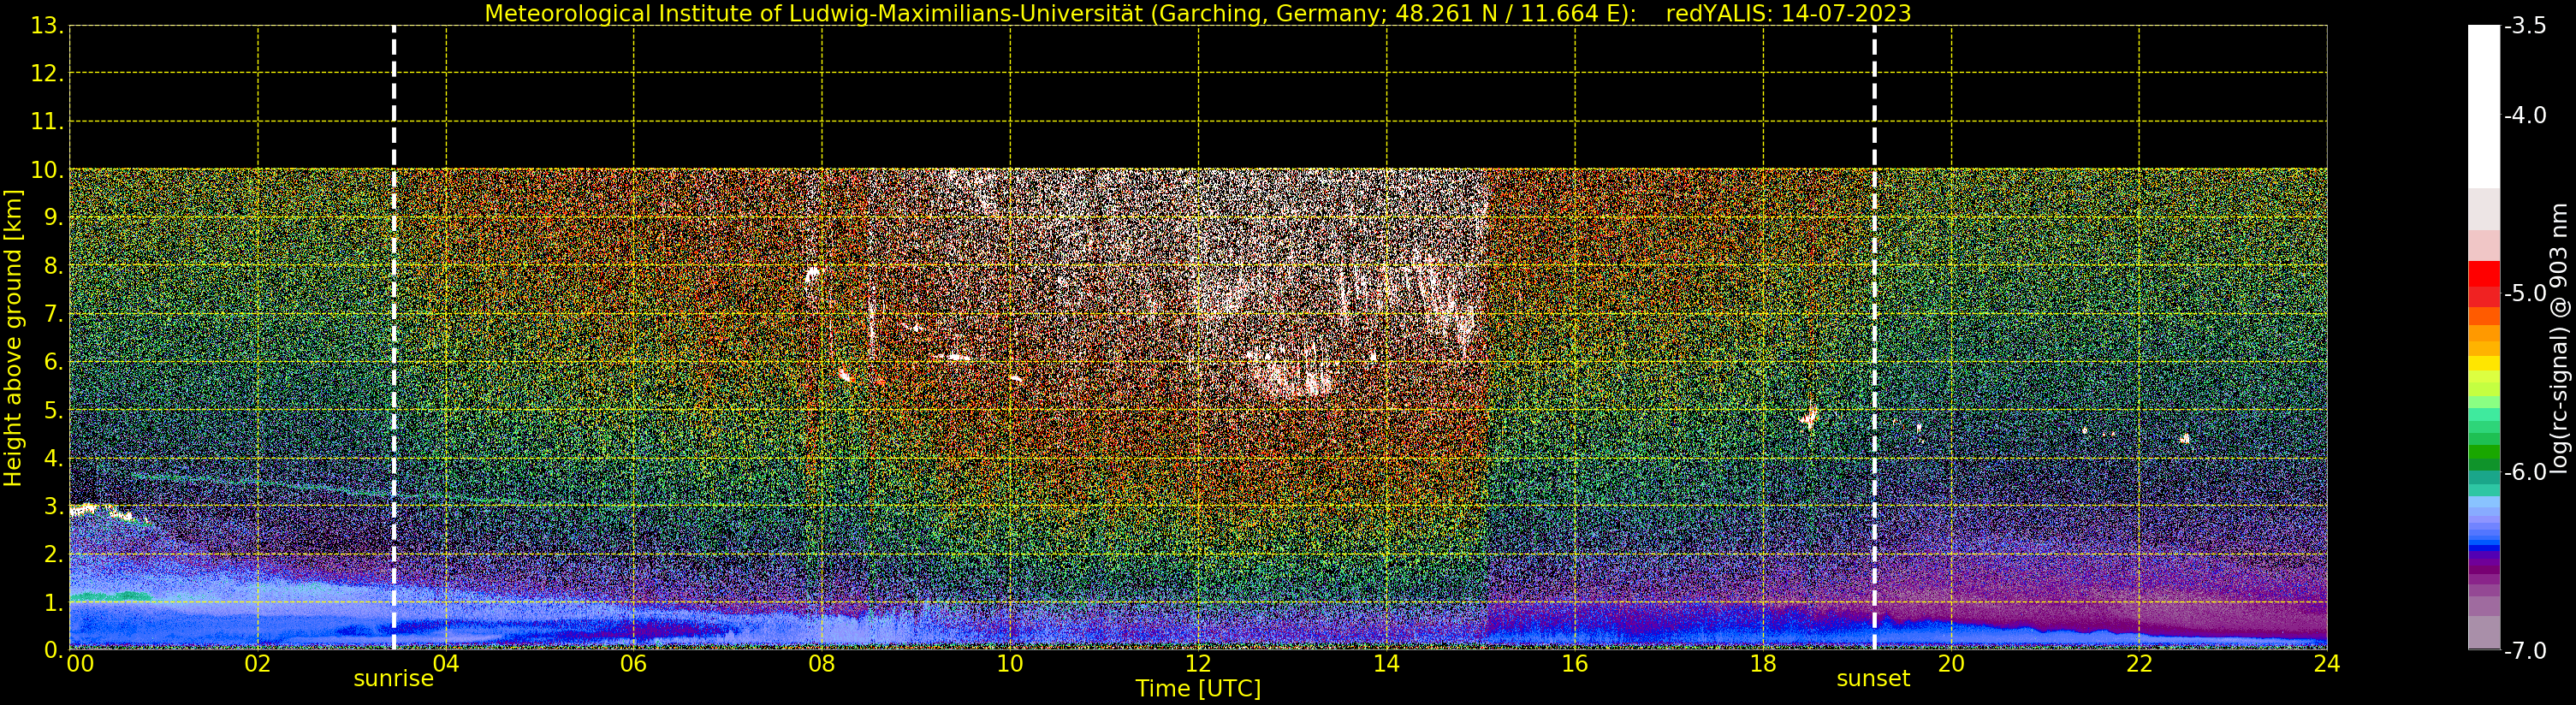Click the height axis tick '2.'
Viewport: 2576px width, 705px height.
[54, 554]
